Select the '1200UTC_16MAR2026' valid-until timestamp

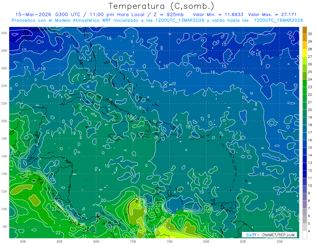click(278, 20)
